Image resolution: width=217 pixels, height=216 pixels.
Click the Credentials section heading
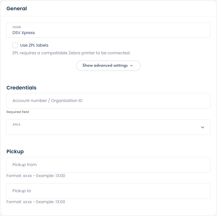pos(21,88)
